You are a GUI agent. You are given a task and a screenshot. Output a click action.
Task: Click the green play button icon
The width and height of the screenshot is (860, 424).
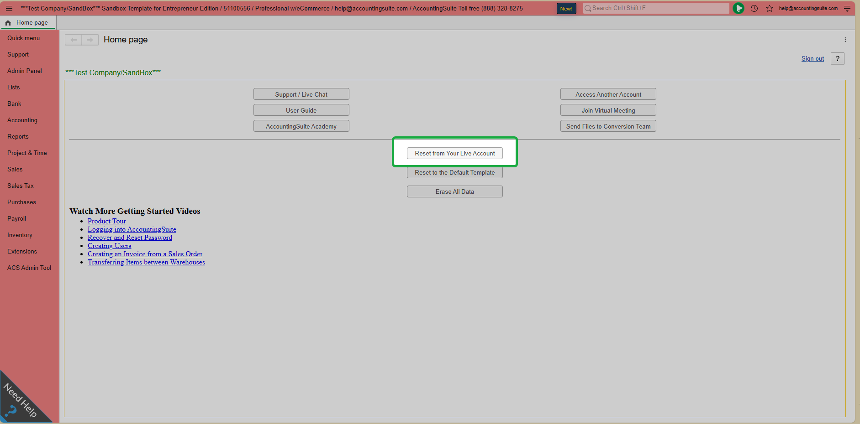[x=739, y=8]
